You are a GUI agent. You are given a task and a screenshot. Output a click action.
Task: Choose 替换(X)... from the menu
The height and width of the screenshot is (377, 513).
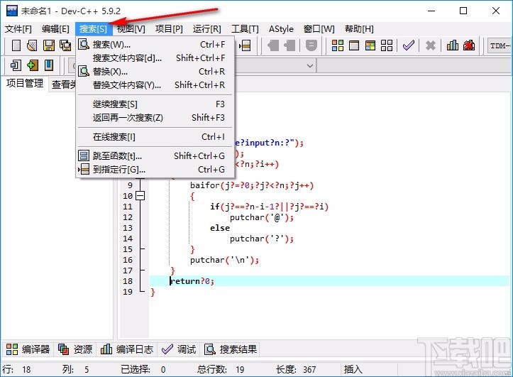pos(155,71)
